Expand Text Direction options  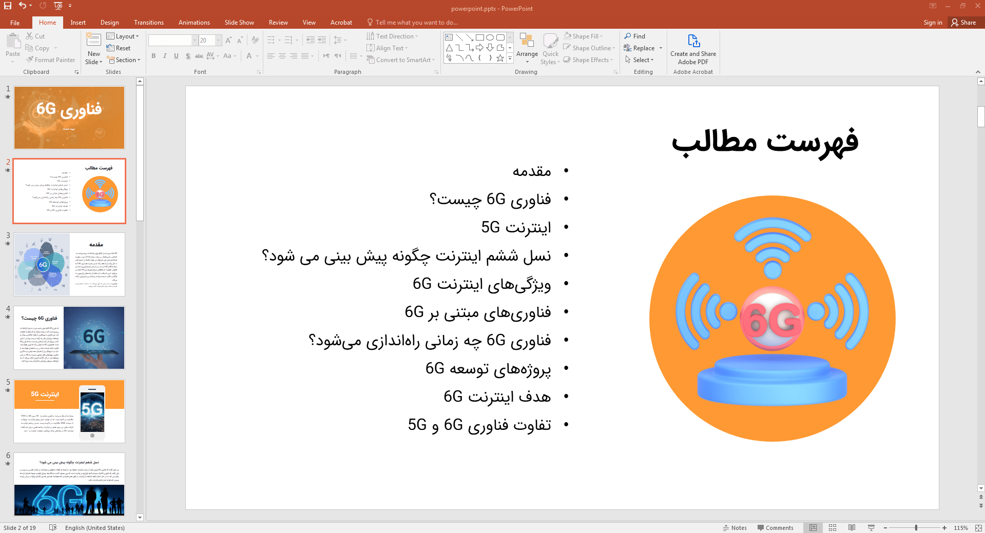tap(393, 36)
